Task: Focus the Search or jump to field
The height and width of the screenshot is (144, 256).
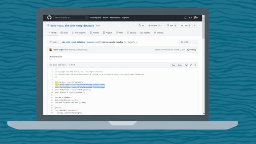Action: tap(71, 18)
